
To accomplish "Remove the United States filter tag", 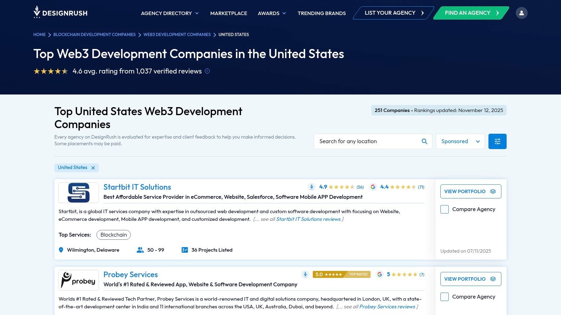I will click(x=93, y=168).
